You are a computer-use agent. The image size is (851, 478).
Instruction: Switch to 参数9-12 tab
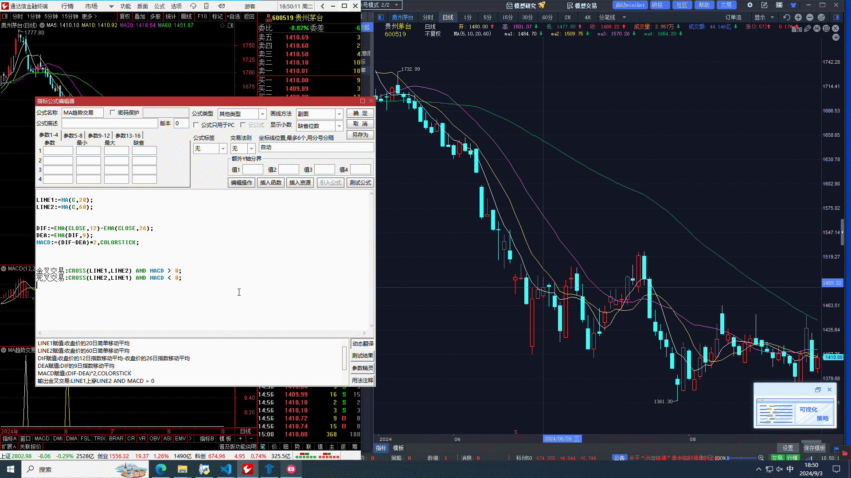(99, 135)
